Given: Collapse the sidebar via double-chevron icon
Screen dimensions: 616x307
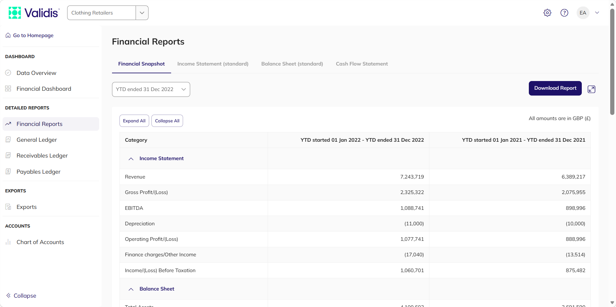Looking at the screenshot, I should point(8,296).
